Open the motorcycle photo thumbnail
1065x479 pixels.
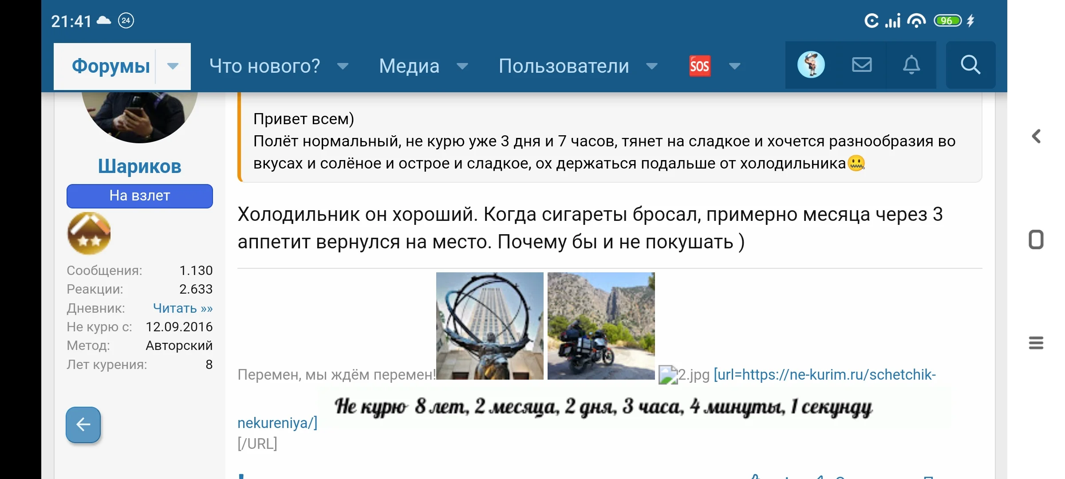tap(601, 326)
